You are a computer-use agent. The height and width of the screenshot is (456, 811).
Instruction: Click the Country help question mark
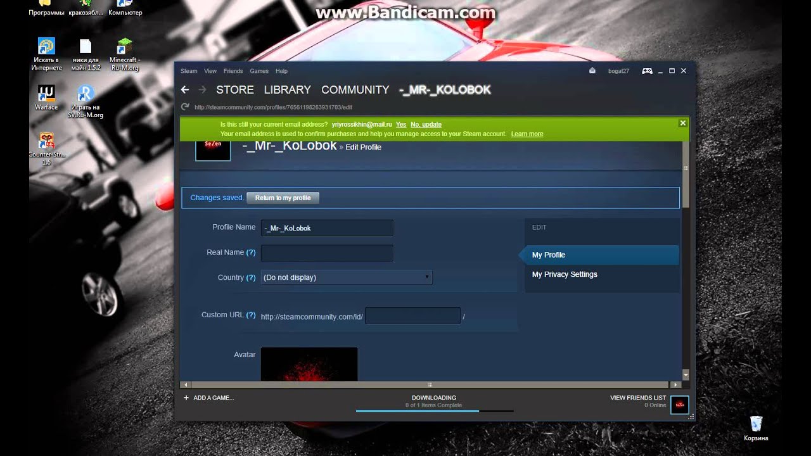(251, 277)
